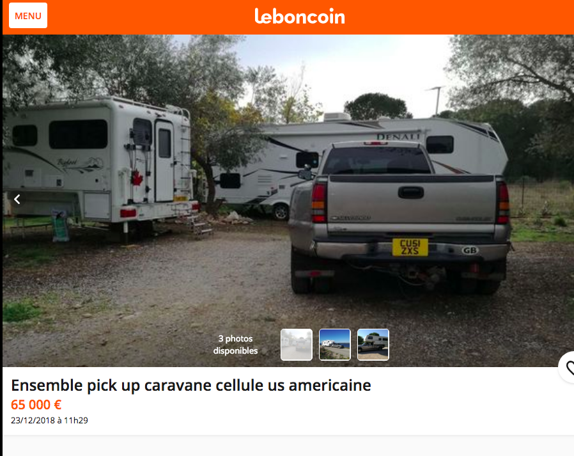The image size is (574, 456).
Task: Click the Bigfoot camper's rear door
Action: pyautogui.click(x=164, y=161)
